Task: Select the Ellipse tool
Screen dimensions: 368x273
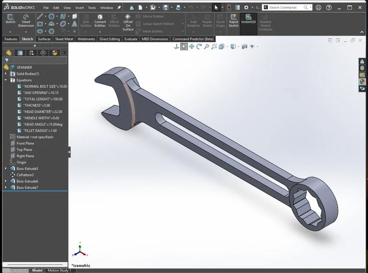Action: click(63, 23)
